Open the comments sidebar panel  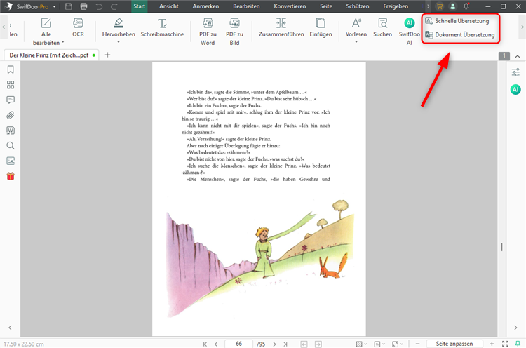click(x=11, y=100)
